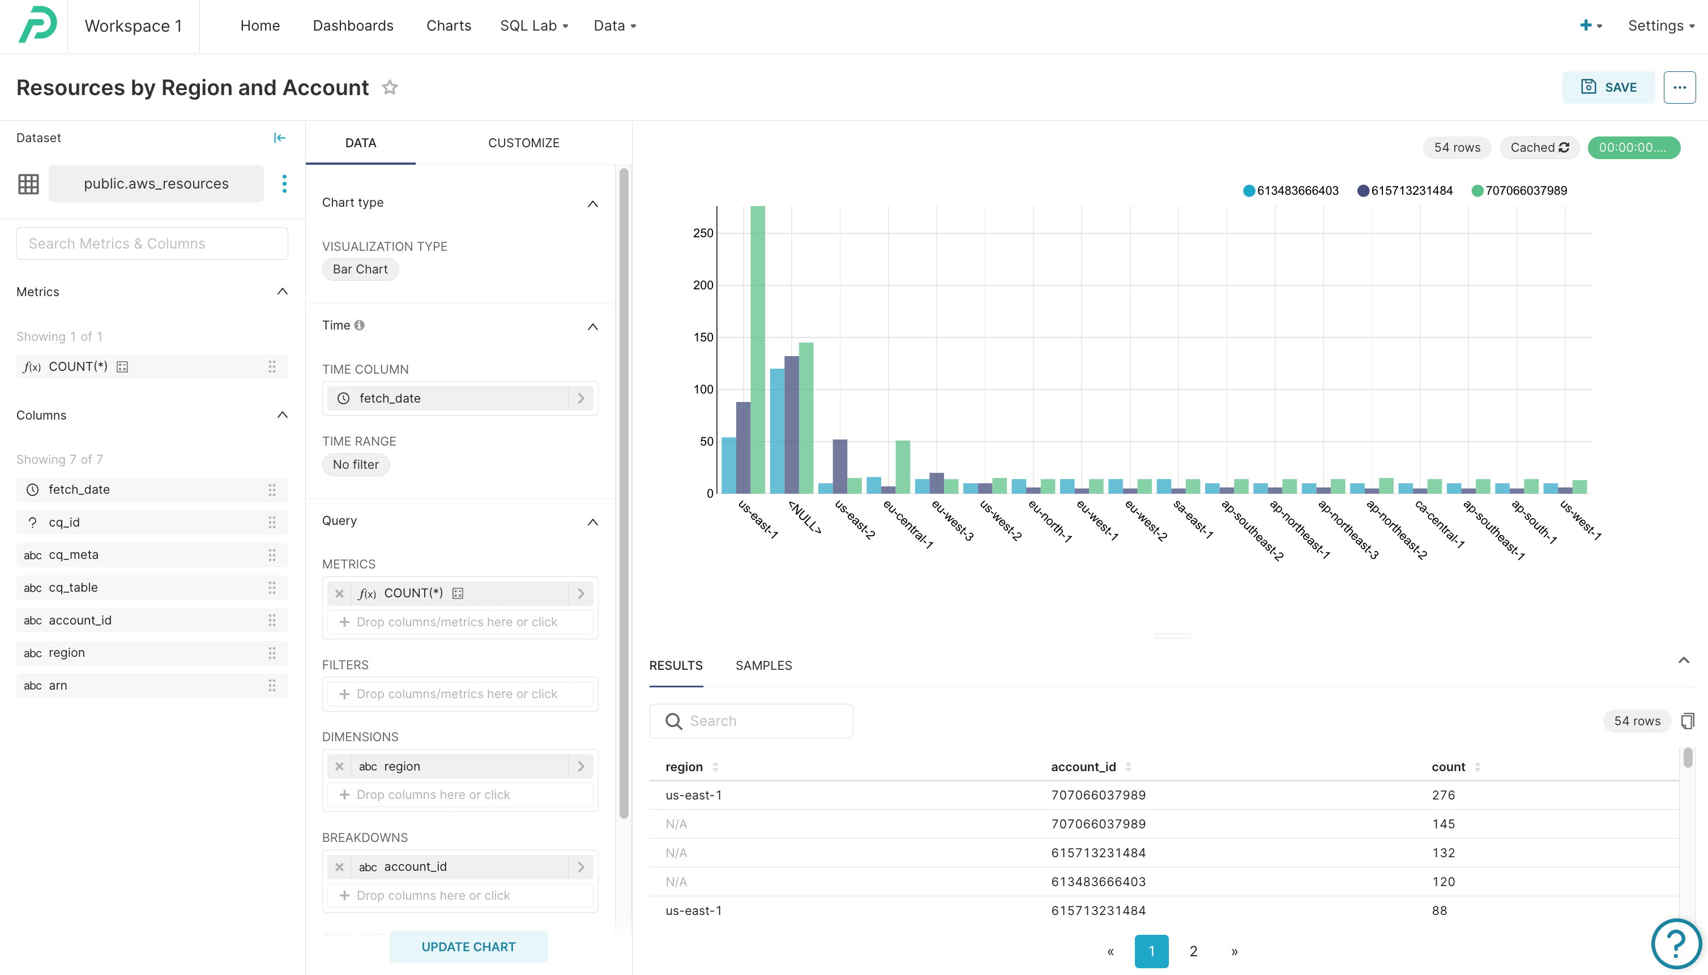
Task: Switch to the CUSTOMIZE tab
Action: click(x=523, y=143)
